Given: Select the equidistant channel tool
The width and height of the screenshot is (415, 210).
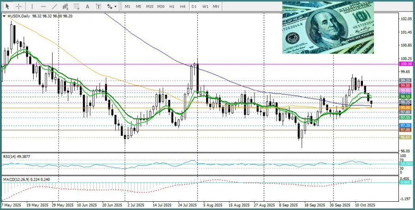Looking at the screenshot, I should [66, 6].
